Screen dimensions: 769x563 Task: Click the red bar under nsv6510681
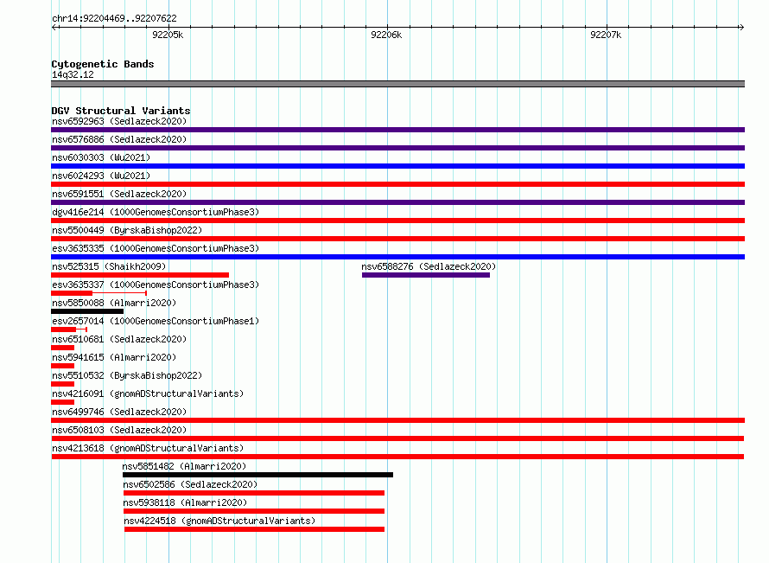tap(63, 348)
